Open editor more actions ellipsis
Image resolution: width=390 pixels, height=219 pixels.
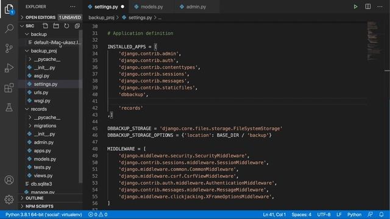[x=380, y=7]
